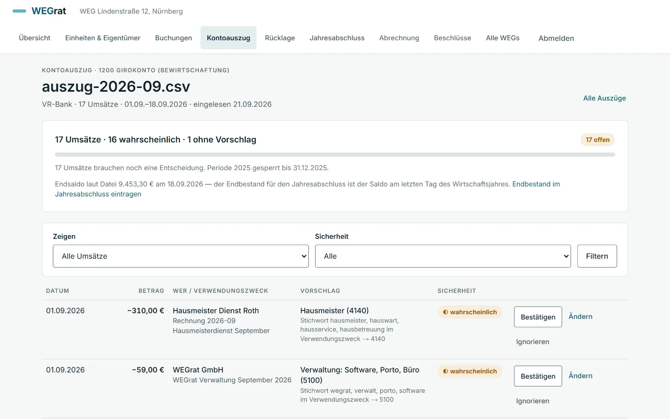Click the auszug-2026-09.csv heading
This screenshot has width=670, height=419.
[116, 86]
